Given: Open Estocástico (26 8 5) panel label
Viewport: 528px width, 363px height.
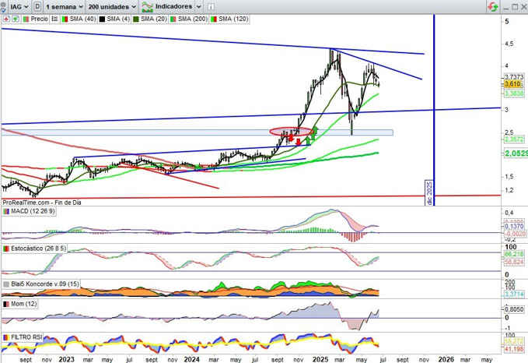Looking at the screenshot, I should pos(38,248).
